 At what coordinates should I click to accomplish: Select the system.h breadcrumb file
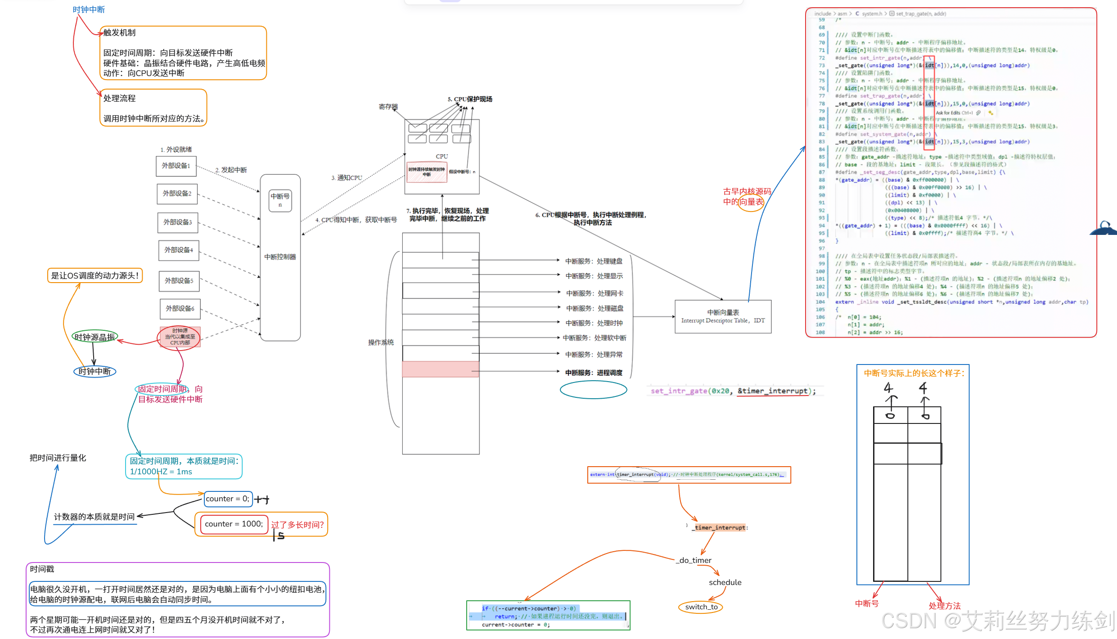[872, 14]
